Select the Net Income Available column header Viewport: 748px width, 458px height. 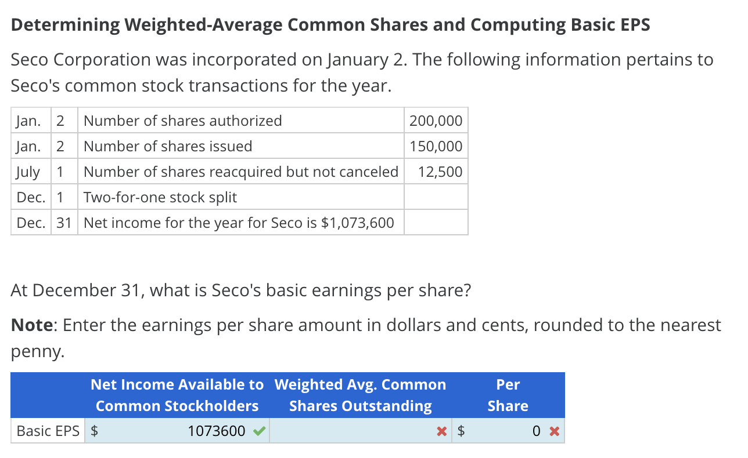(x=177, y=395)
